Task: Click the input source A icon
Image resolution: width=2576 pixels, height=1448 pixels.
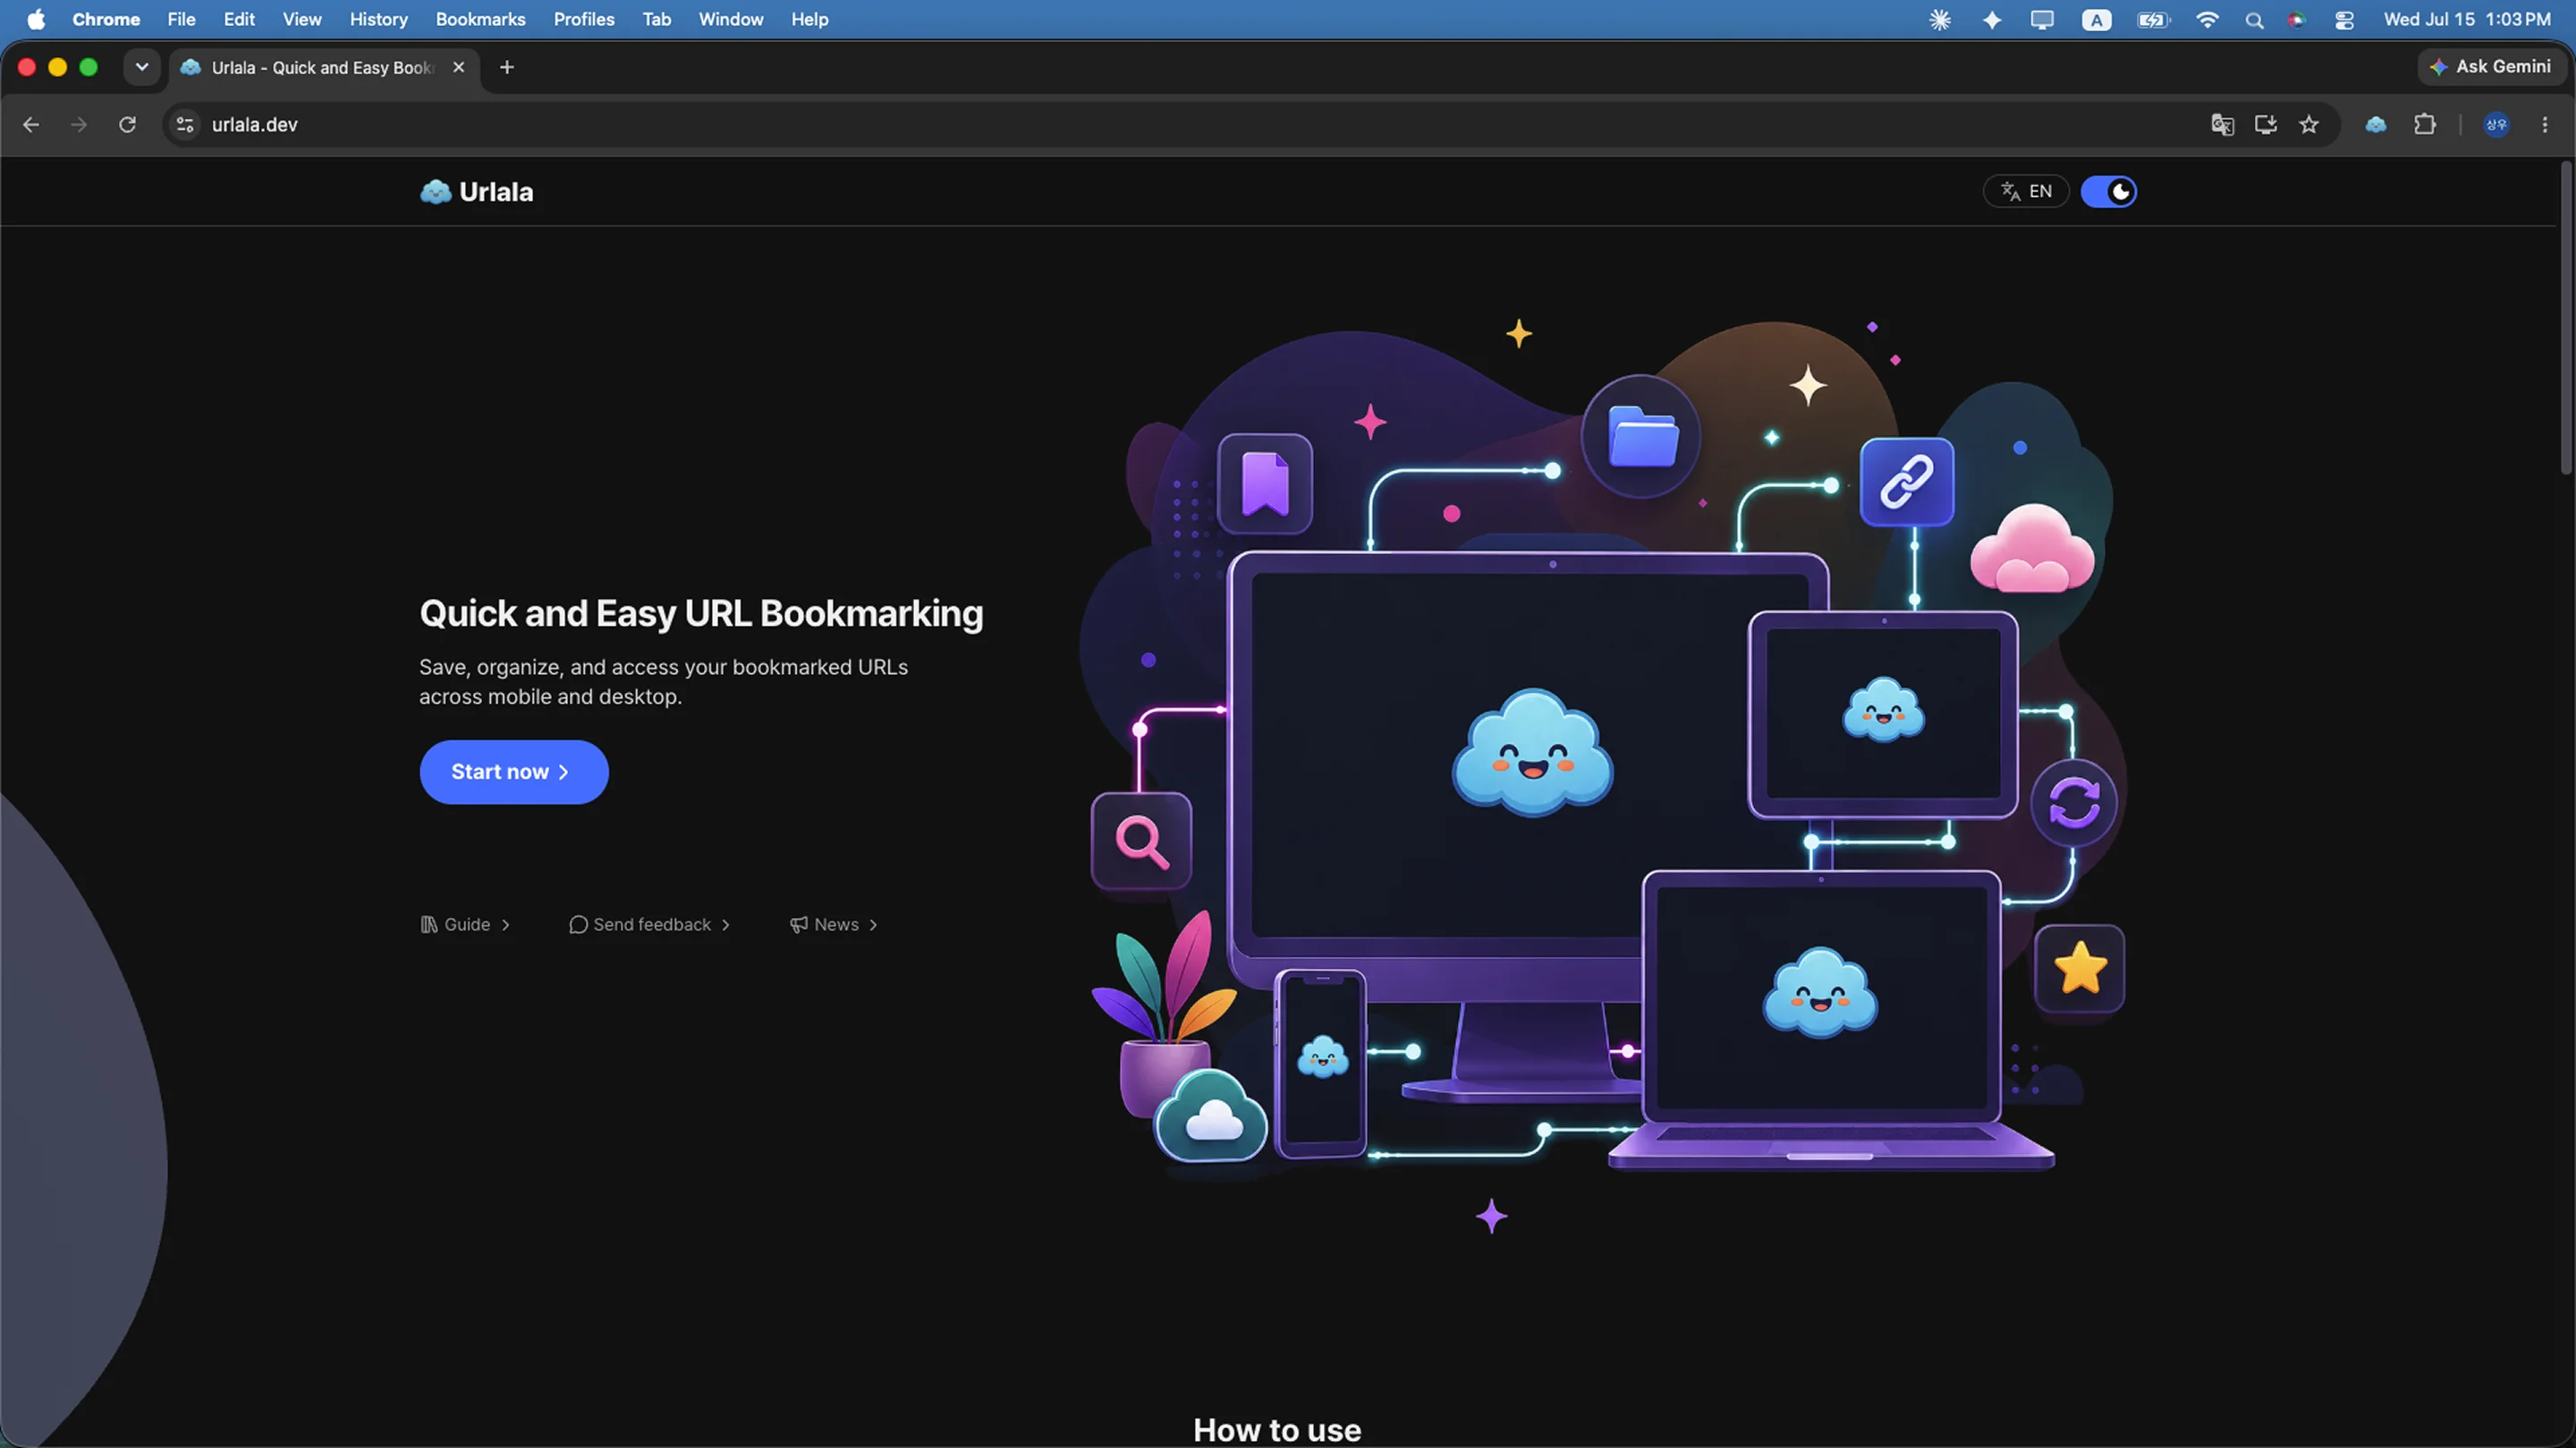Action: pos(2096,19)
